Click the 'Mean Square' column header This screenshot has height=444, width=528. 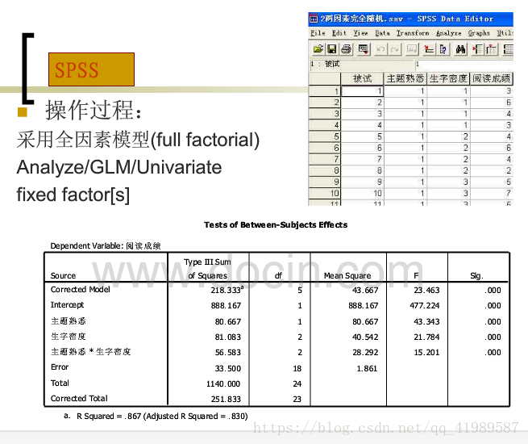pos(347,276)
